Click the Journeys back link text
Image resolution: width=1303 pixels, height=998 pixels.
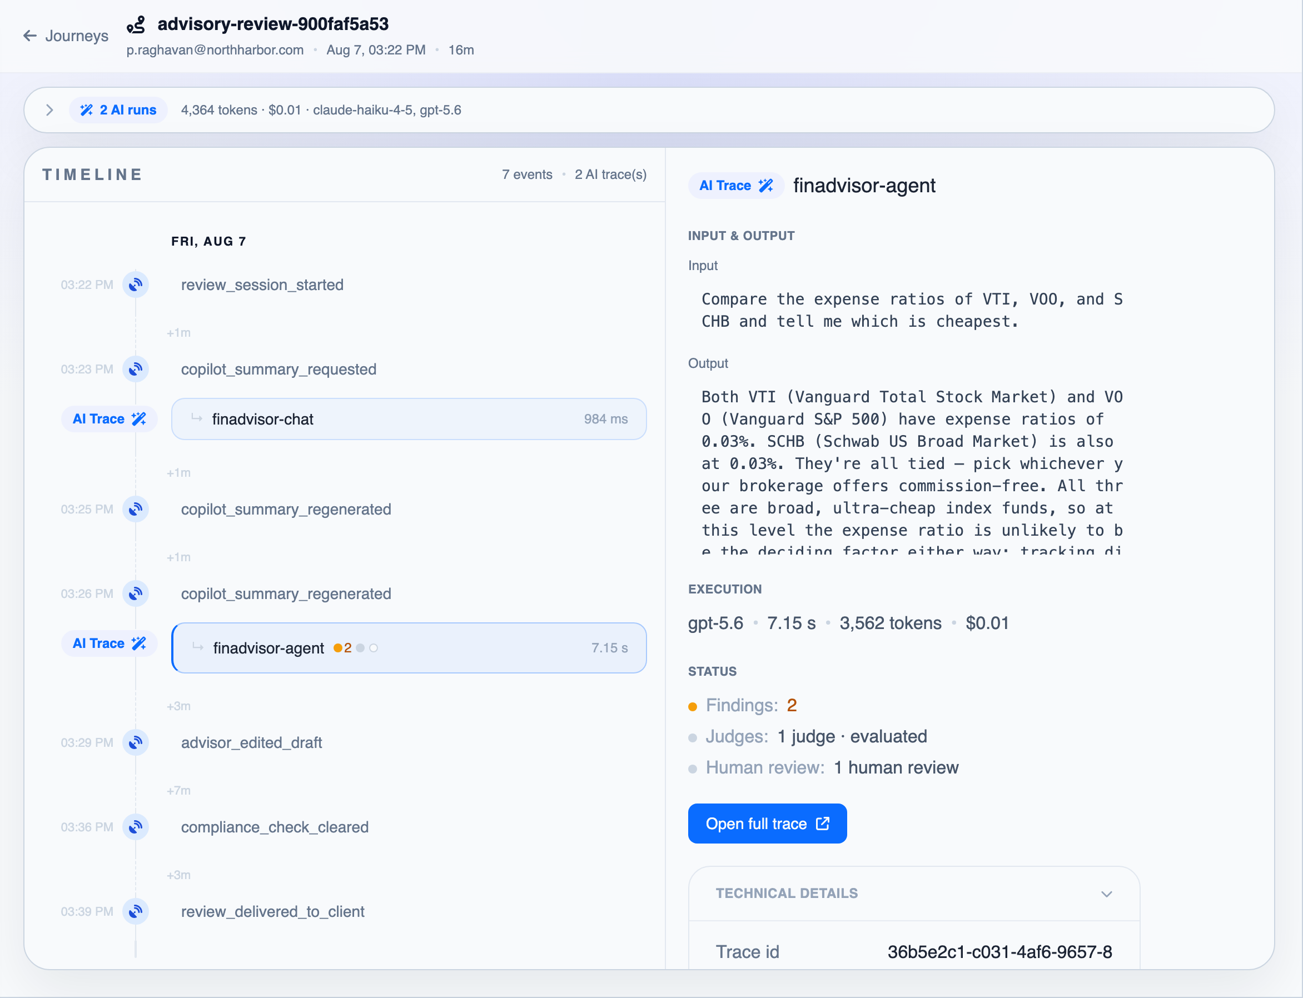point(77,36)
